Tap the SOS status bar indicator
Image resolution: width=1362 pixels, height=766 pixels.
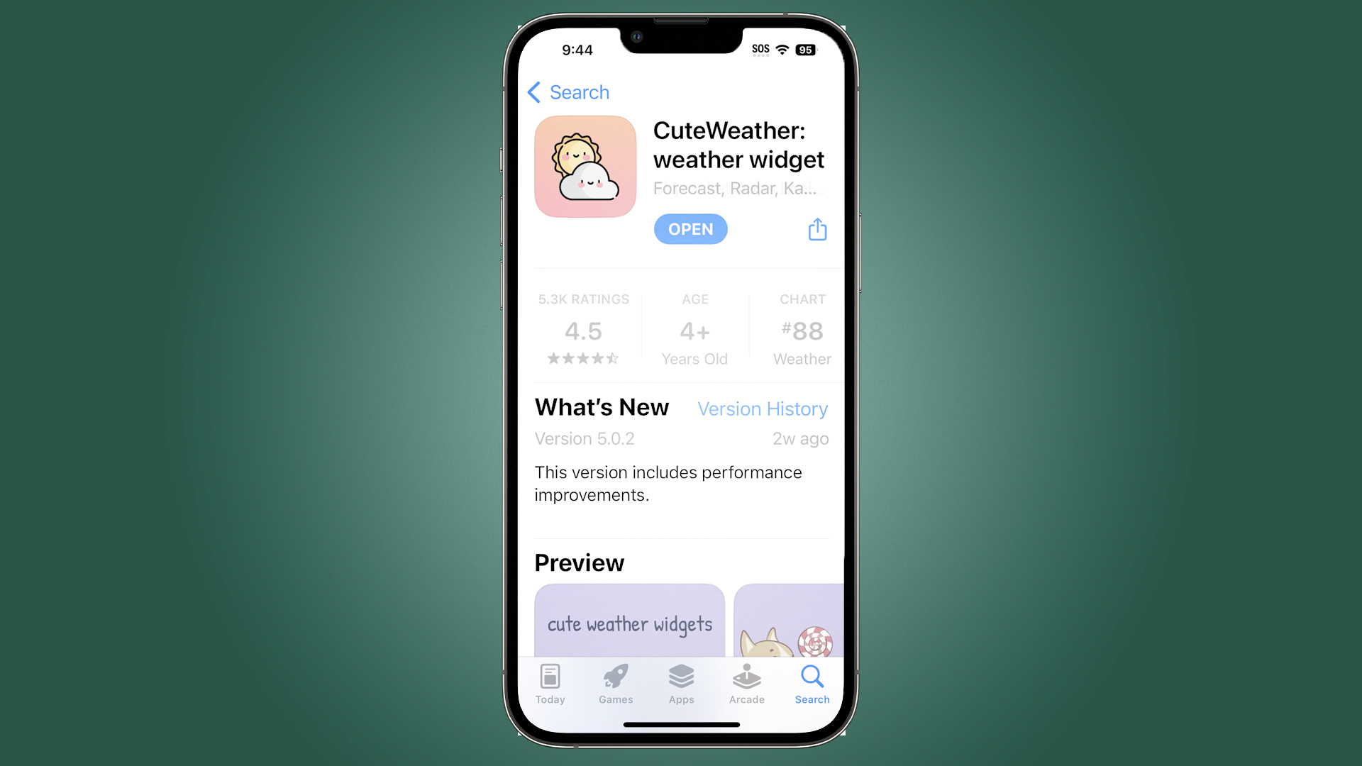pos(757,48)
